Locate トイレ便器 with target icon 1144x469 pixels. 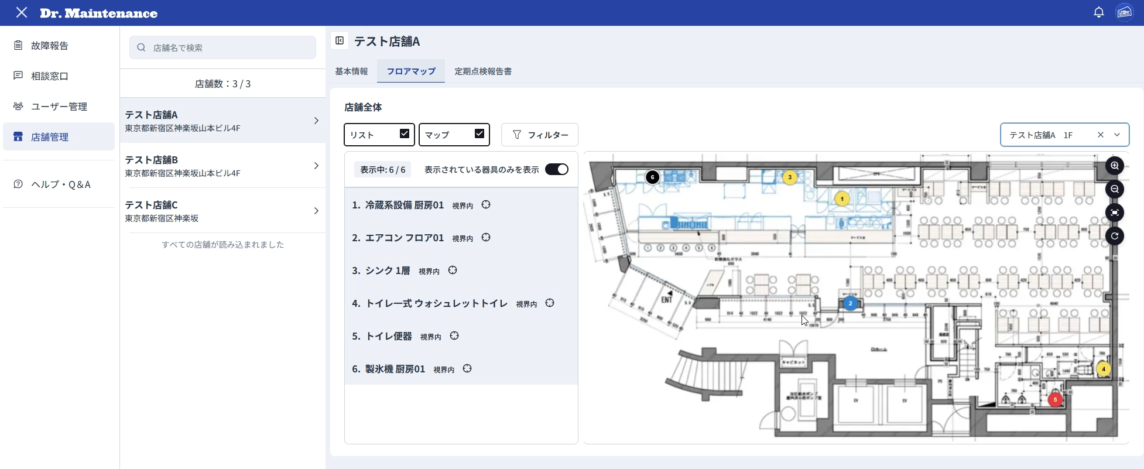(454, 336)
